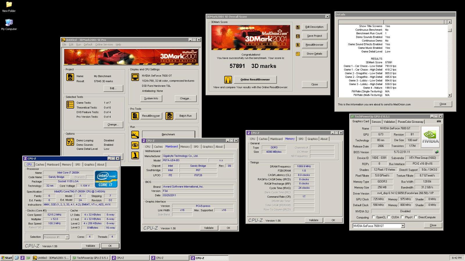Click Change... button in Display settings

click(185, 98)
